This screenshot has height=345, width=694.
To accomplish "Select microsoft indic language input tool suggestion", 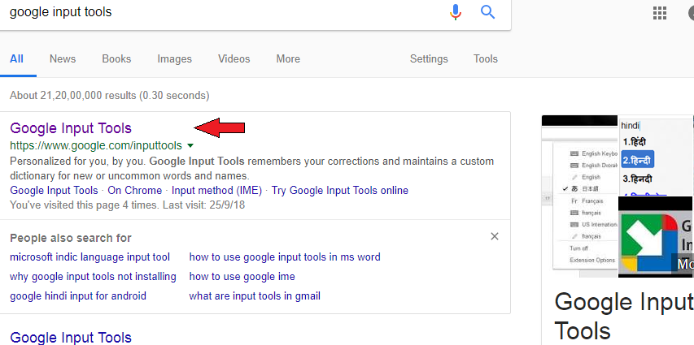I will [90, 257].
